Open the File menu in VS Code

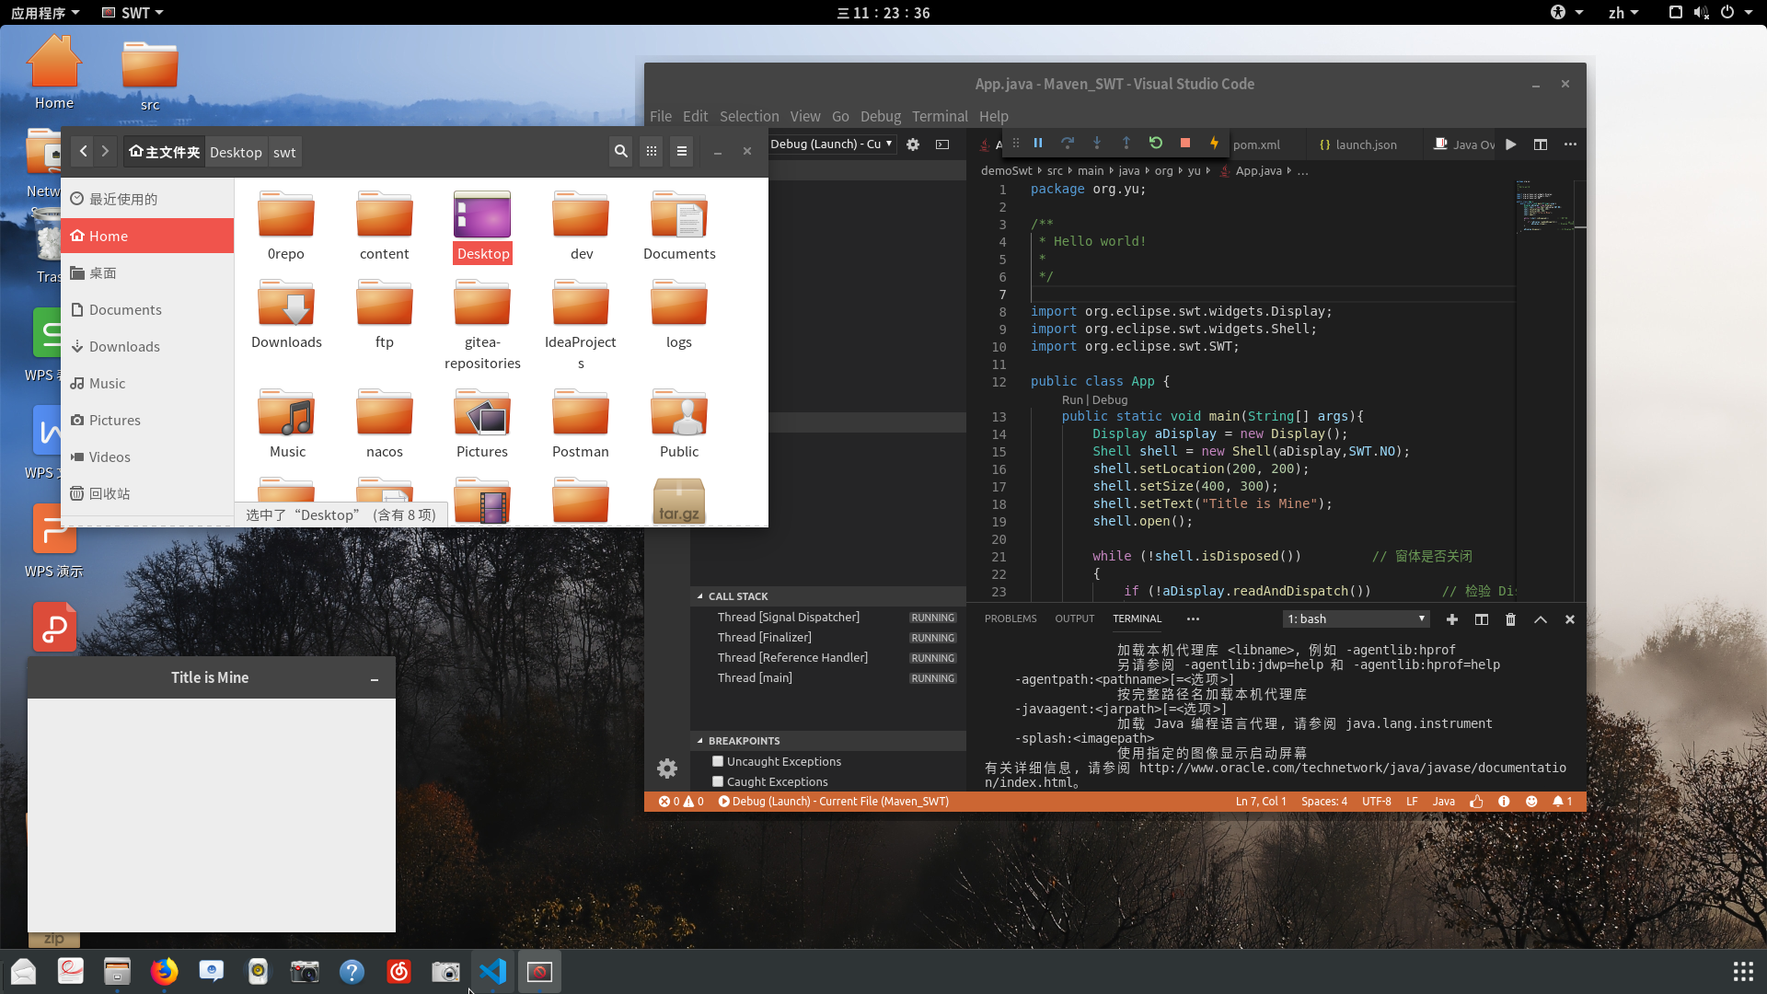click(x=661, y=117)
